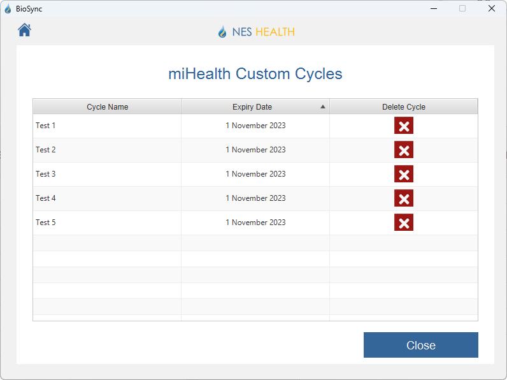Delete the Test 3 cycle
Screen dimensions: 507x380
coord(404,174)
